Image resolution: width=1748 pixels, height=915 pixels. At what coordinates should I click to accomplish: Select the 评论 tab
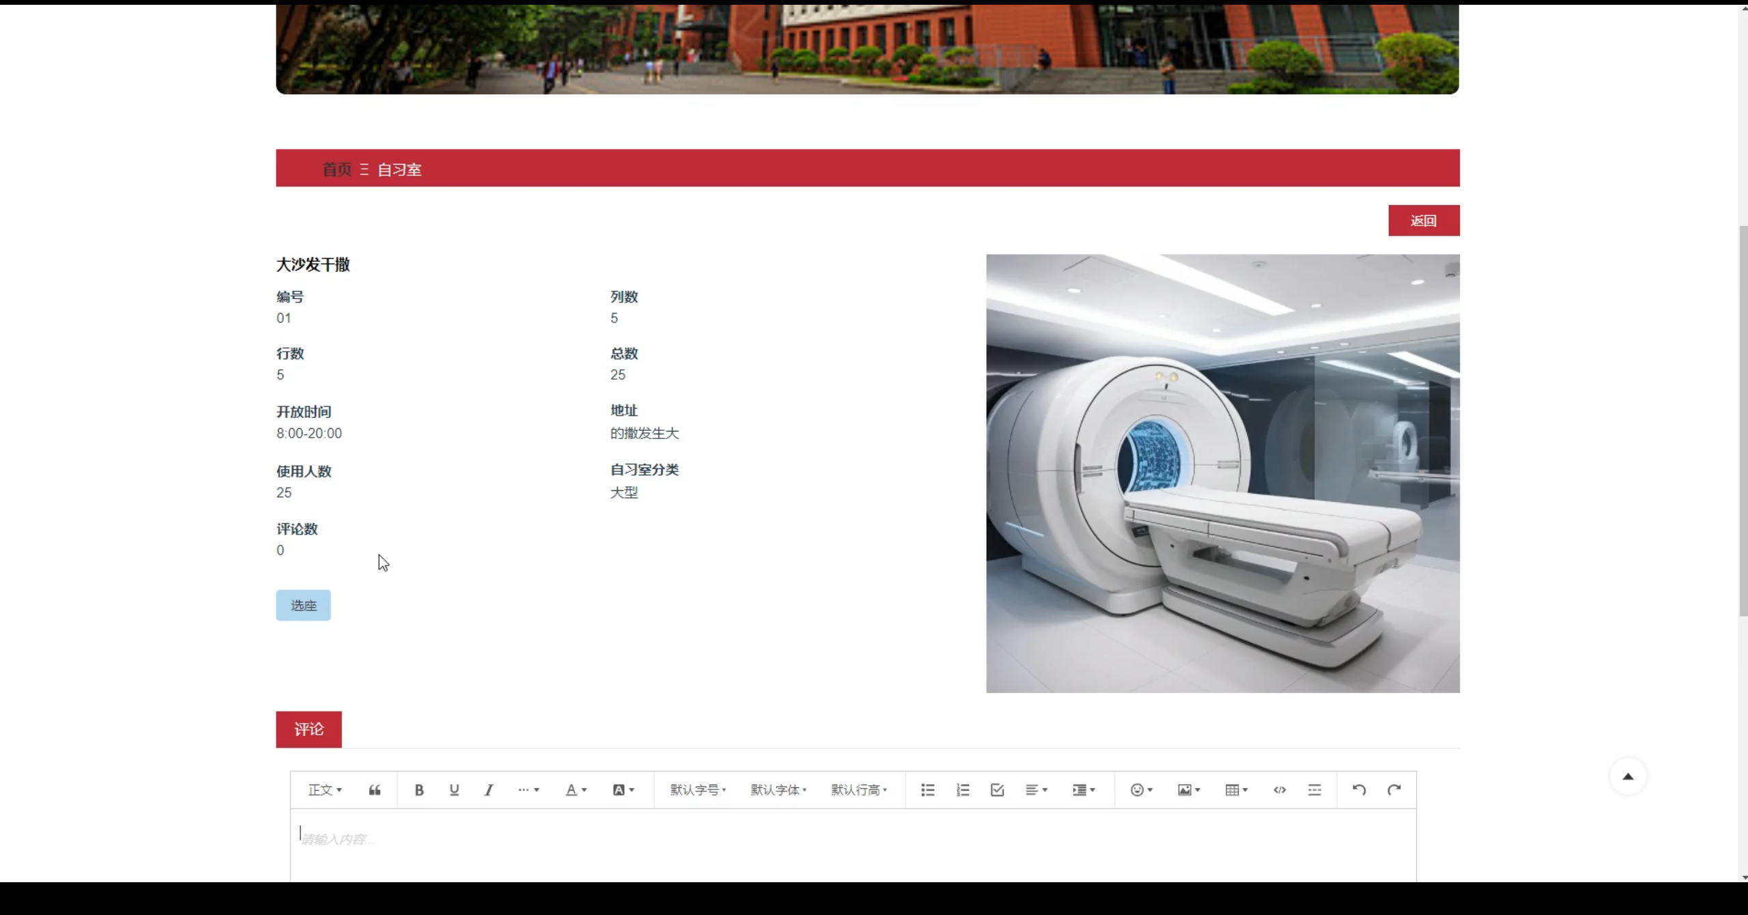coord(309,729)
